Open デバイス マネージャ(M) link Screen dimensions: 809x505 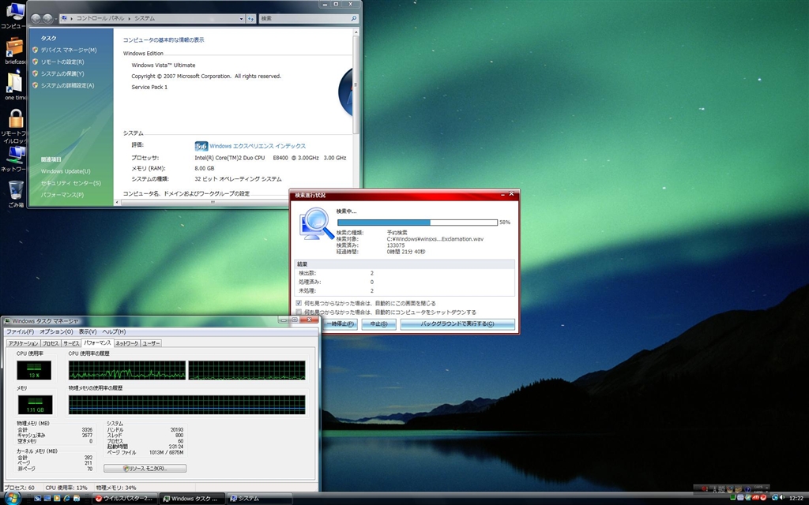[x=69, y=50]
